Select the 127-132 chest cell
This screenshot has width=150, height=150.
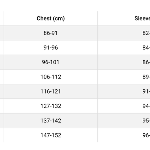tap(51, 106)
